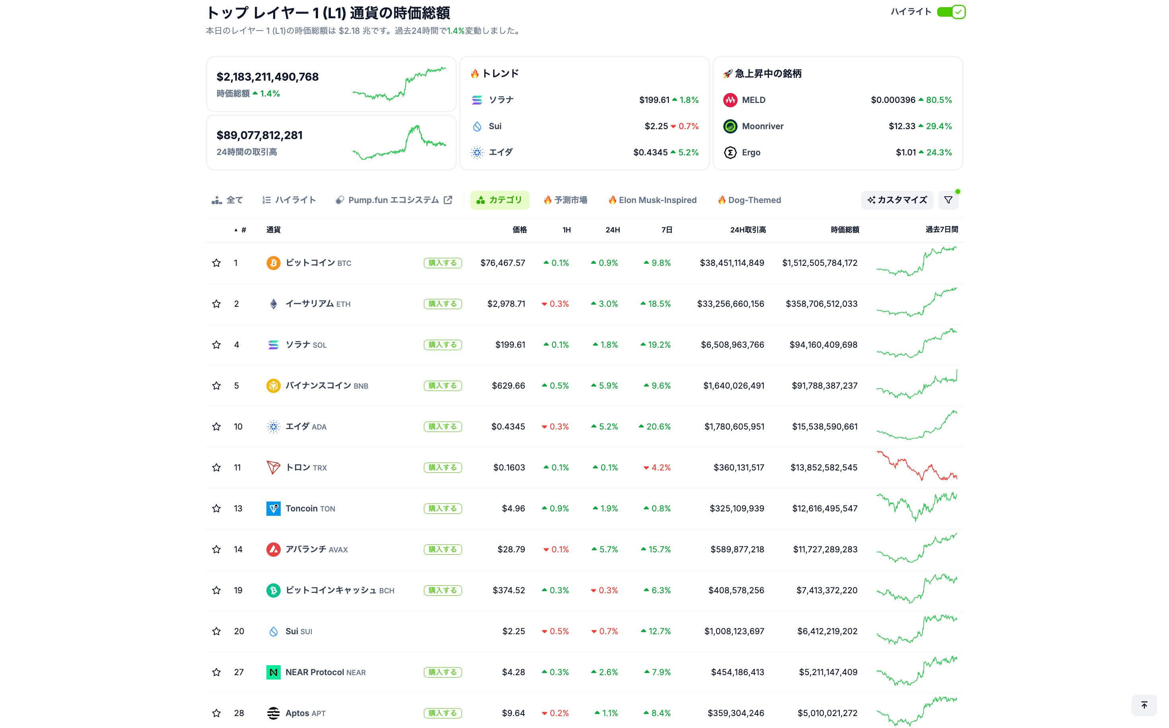
Task: Star Bitcoin as a favorite
Action: 216,263
